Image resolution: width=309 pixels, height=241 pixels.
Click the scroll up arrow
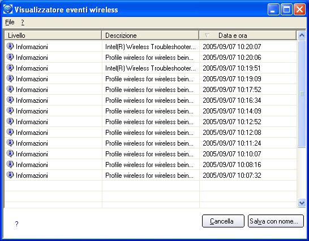click(302, 36)
